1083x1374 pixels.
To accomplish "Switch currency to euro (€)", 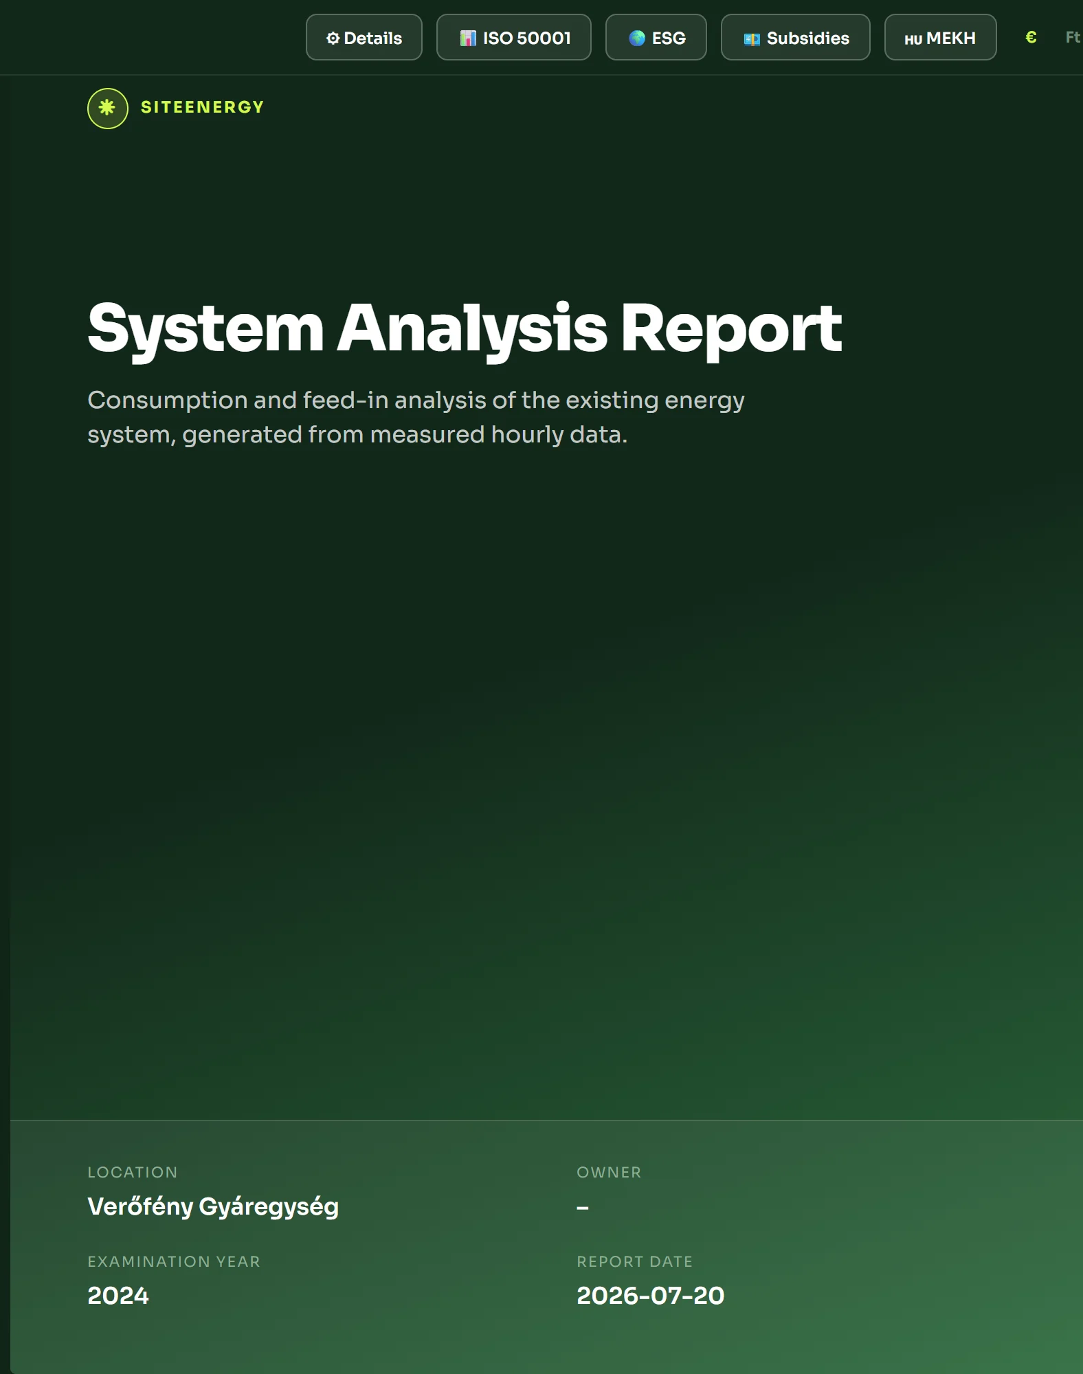I will [x=1031, y=37].
